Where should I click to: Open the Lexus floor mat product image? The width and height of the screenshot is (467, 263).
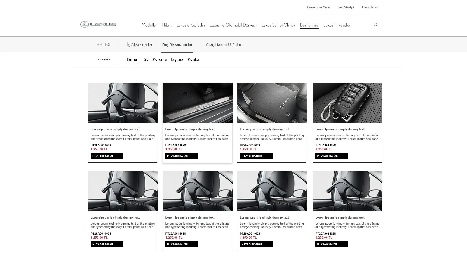coord(272,103)
